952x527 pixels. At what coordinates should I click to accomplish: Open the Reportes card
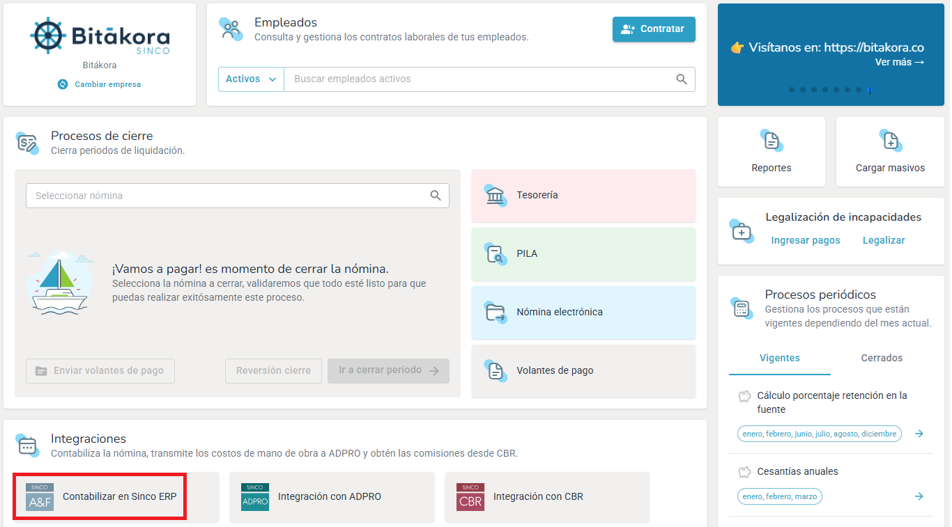[771, 152]
